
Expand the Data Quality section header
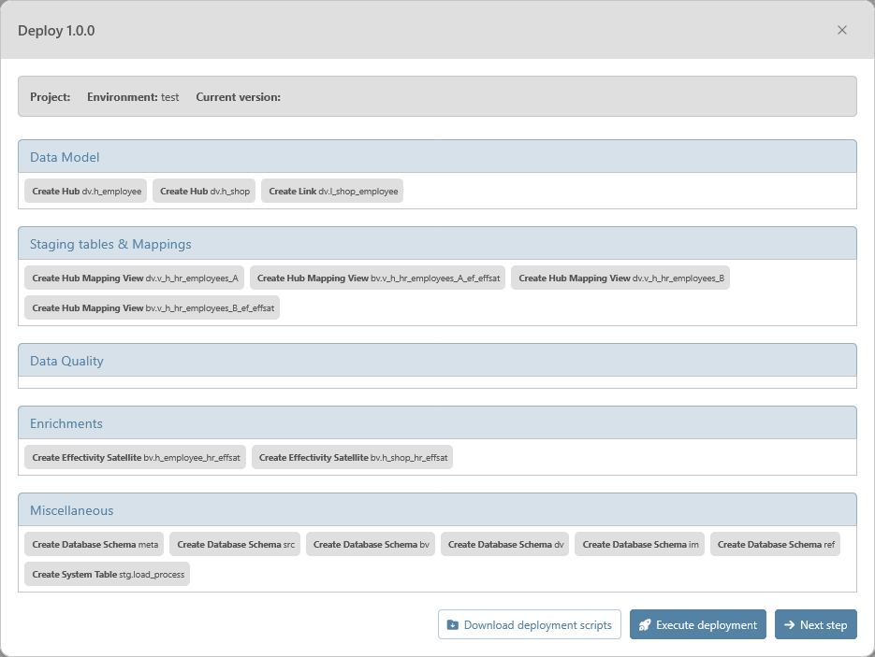click(x=437, y=361)
